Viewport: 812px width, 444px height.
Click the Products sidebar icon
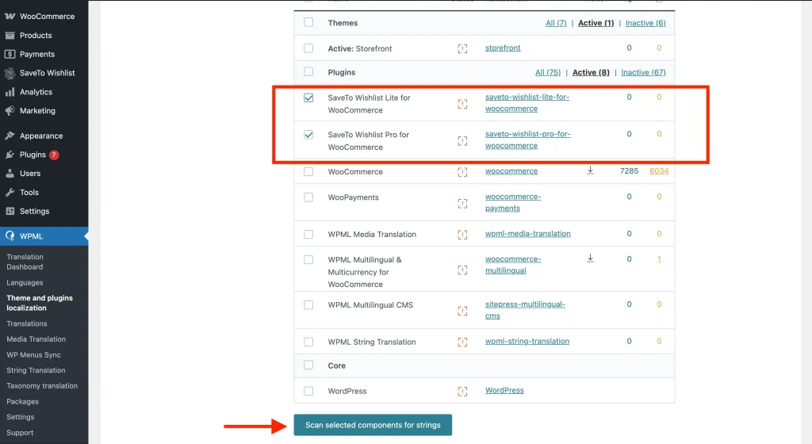click(10, 35)
